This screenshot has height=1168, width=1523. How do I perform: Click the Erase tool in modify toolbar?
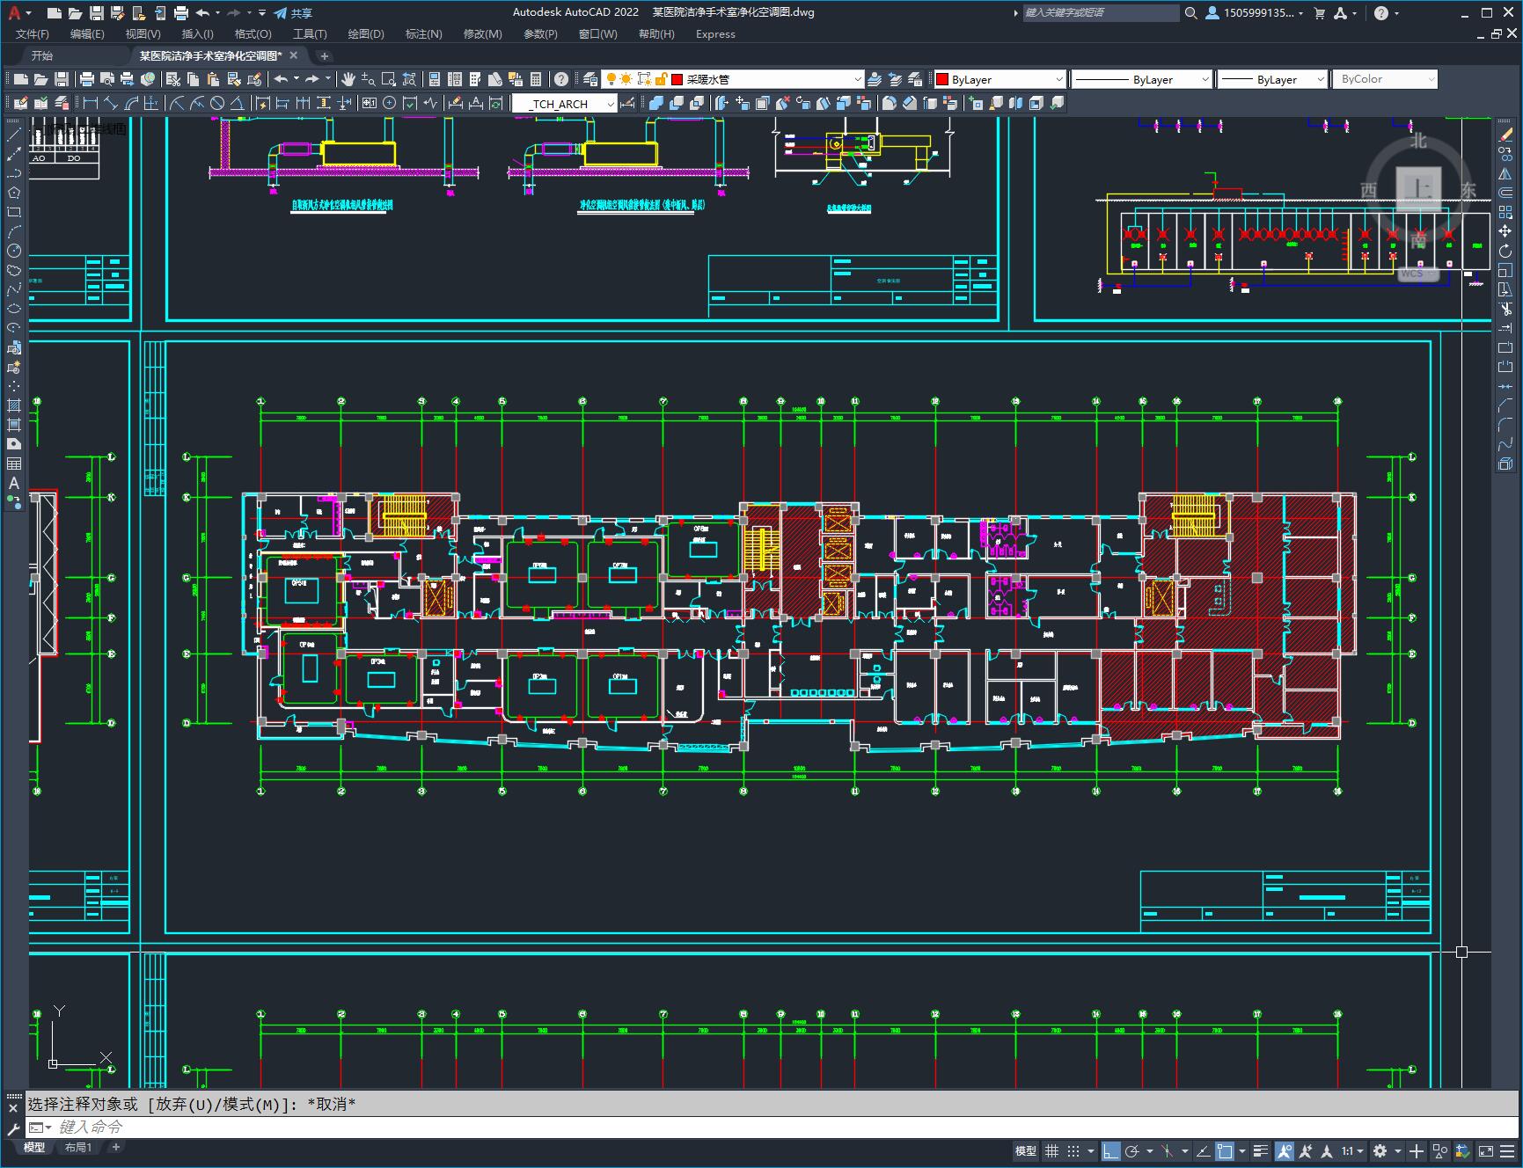coord(1505,135)
